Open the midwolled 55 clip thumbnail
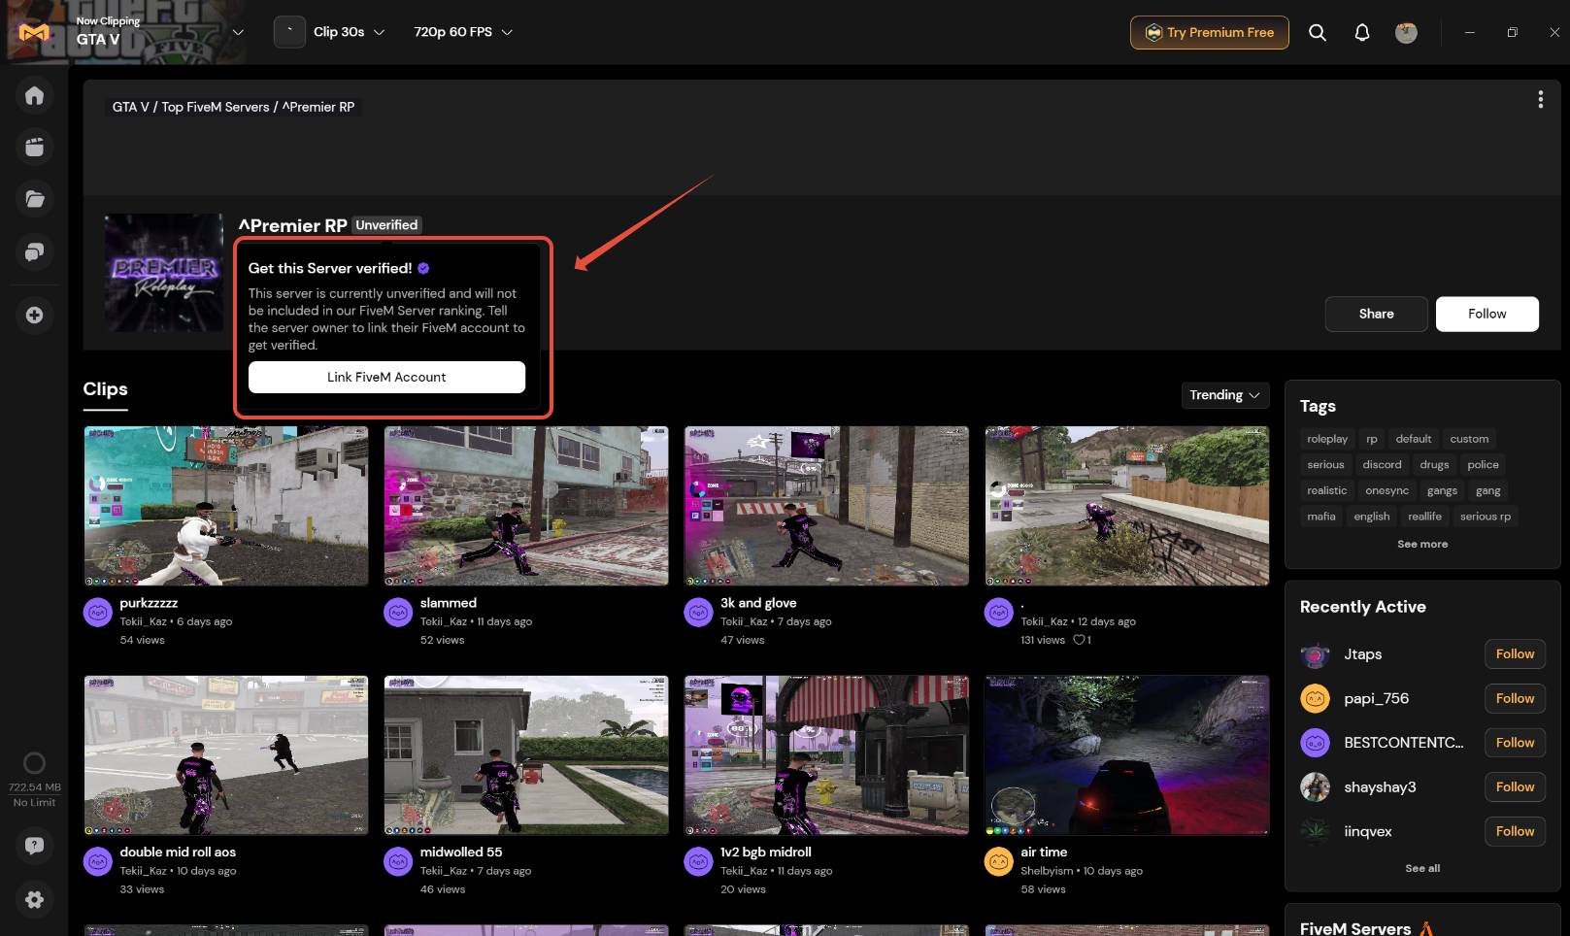The image size is (1570, 936). click(526, 755)
